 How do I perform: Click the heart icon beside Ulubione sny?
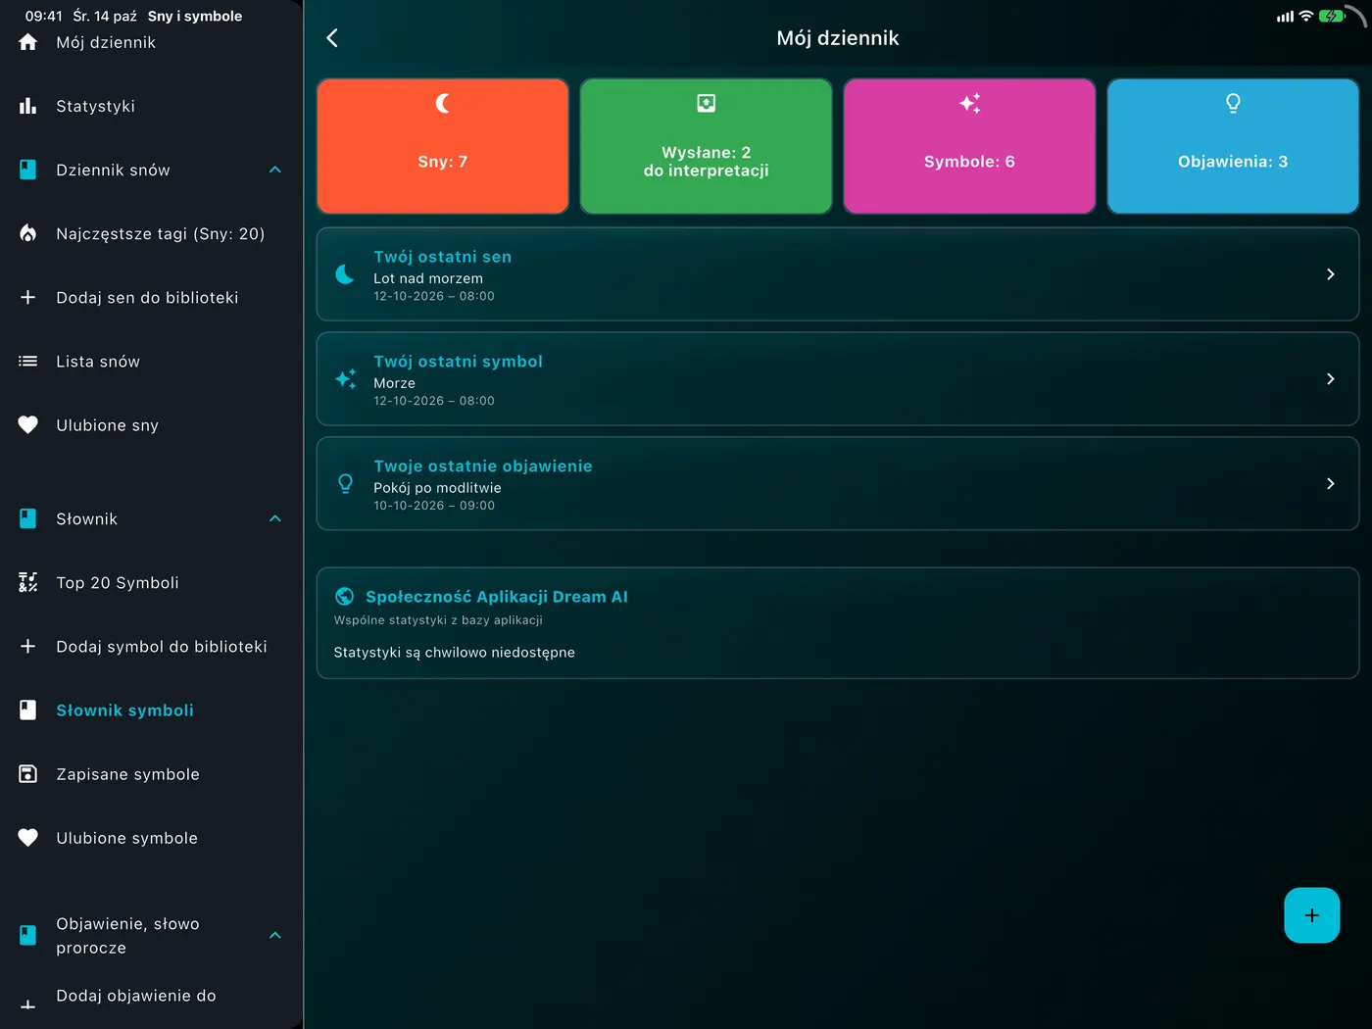27,424
